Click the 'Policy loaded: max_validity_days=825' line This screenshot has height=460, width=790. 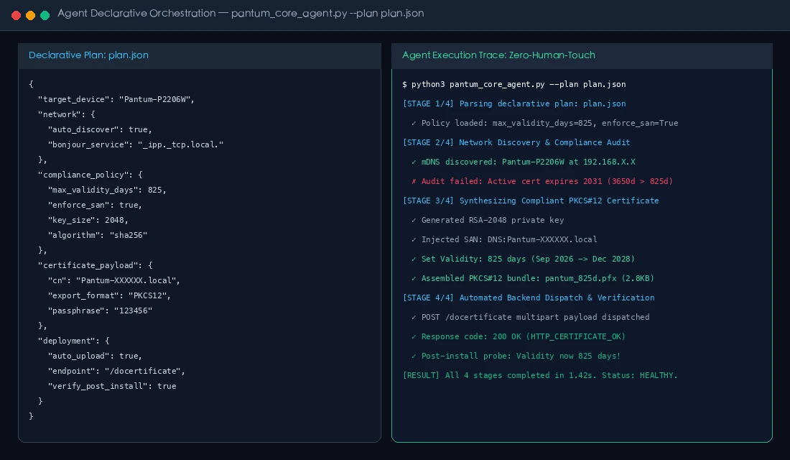[x=544, y=123]
